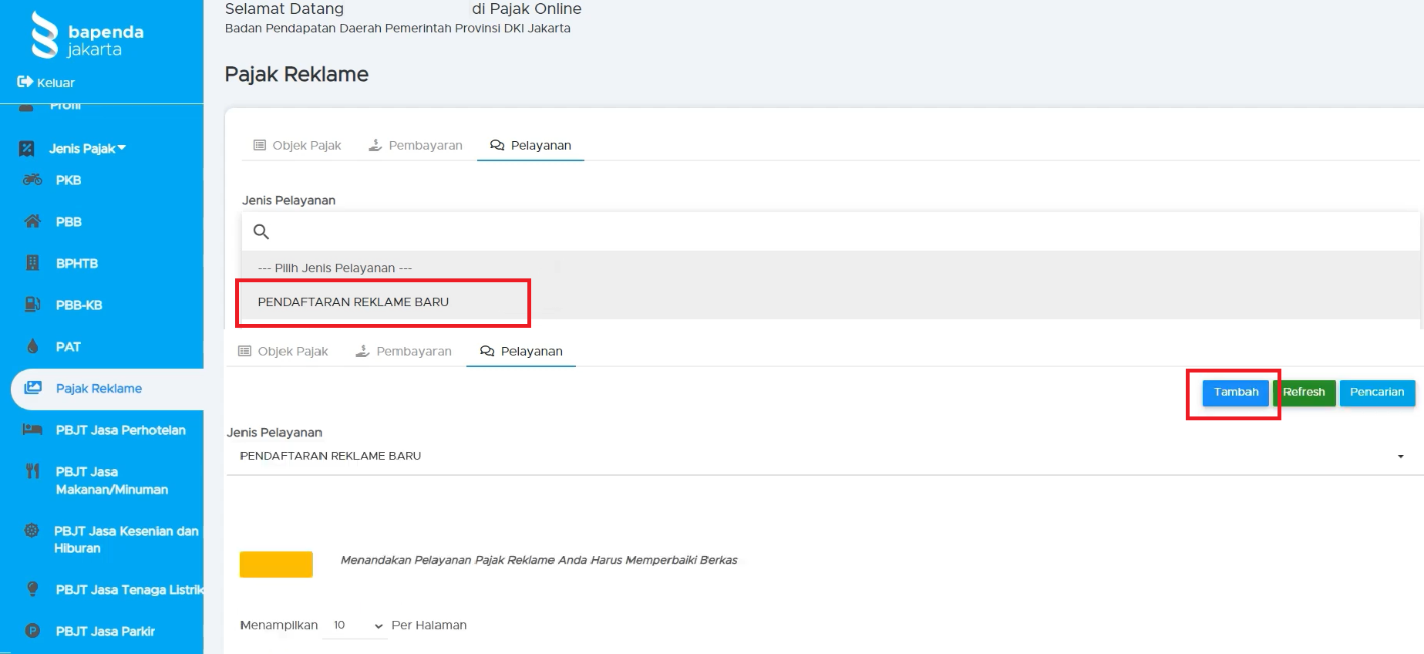Open the upper Pembayaran tab
This screenshot has width=1424, height=654.
tap(416, 146)
